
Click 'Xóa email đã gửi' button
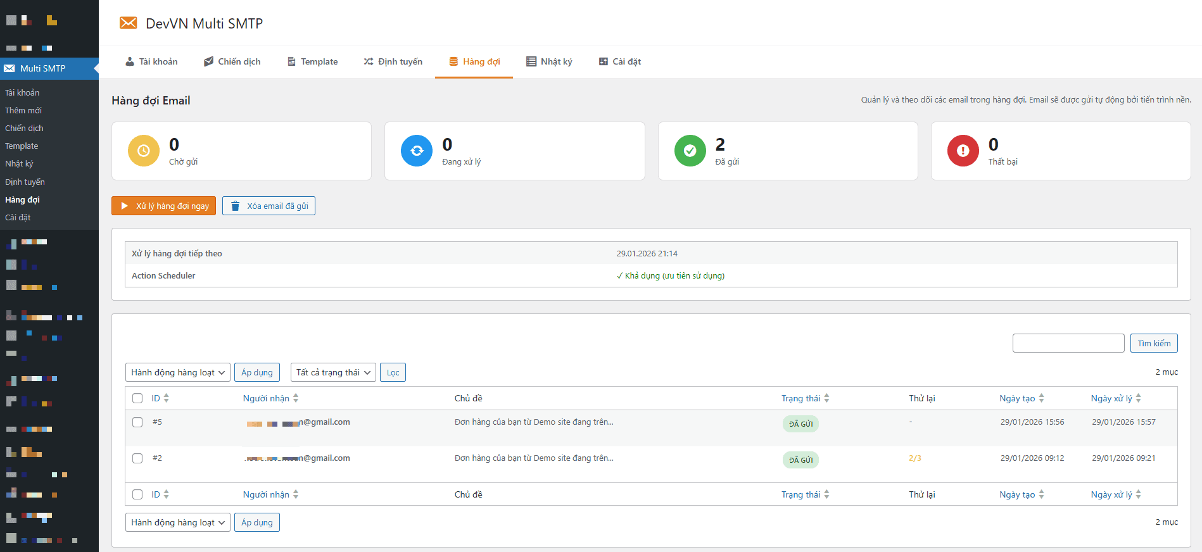point(269,206)
